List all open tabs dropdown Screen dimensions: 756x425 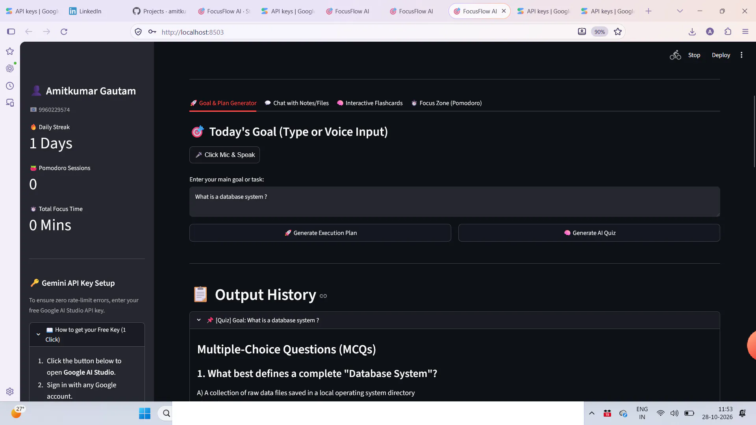(x=680, y=11)
